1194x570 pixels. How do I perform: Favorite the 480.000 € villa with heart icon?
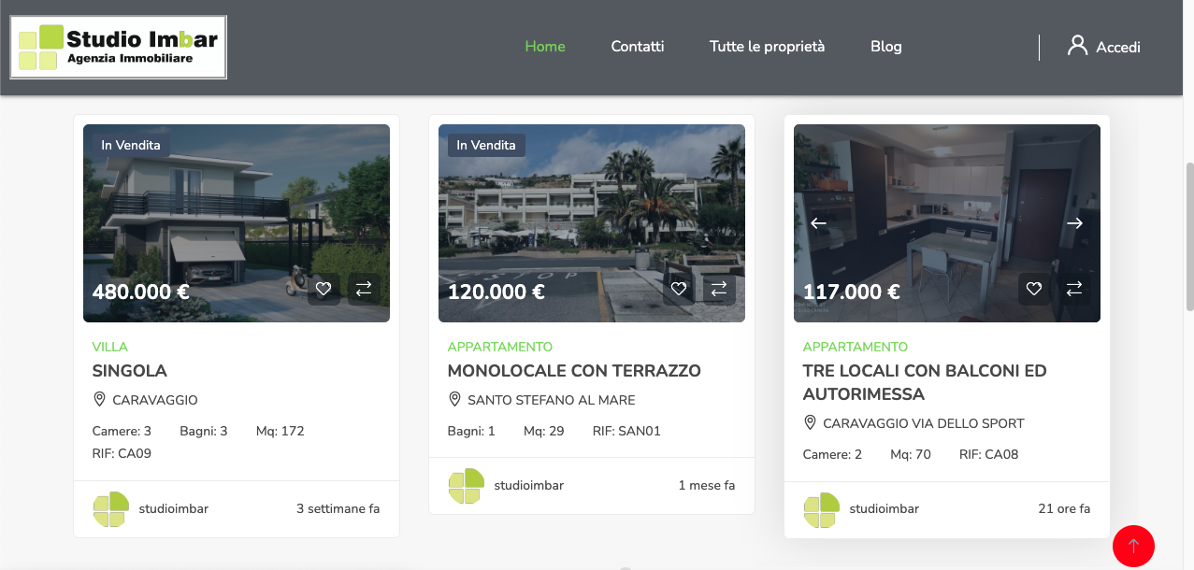click(324, 289)
